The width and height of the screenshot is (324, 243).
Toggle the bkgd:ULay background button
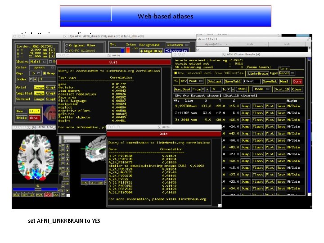point(151,50)
